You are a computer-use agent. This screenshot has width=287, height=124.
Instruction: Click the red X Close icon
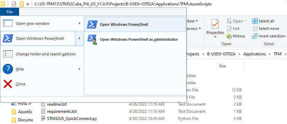(x=8, y=84)
